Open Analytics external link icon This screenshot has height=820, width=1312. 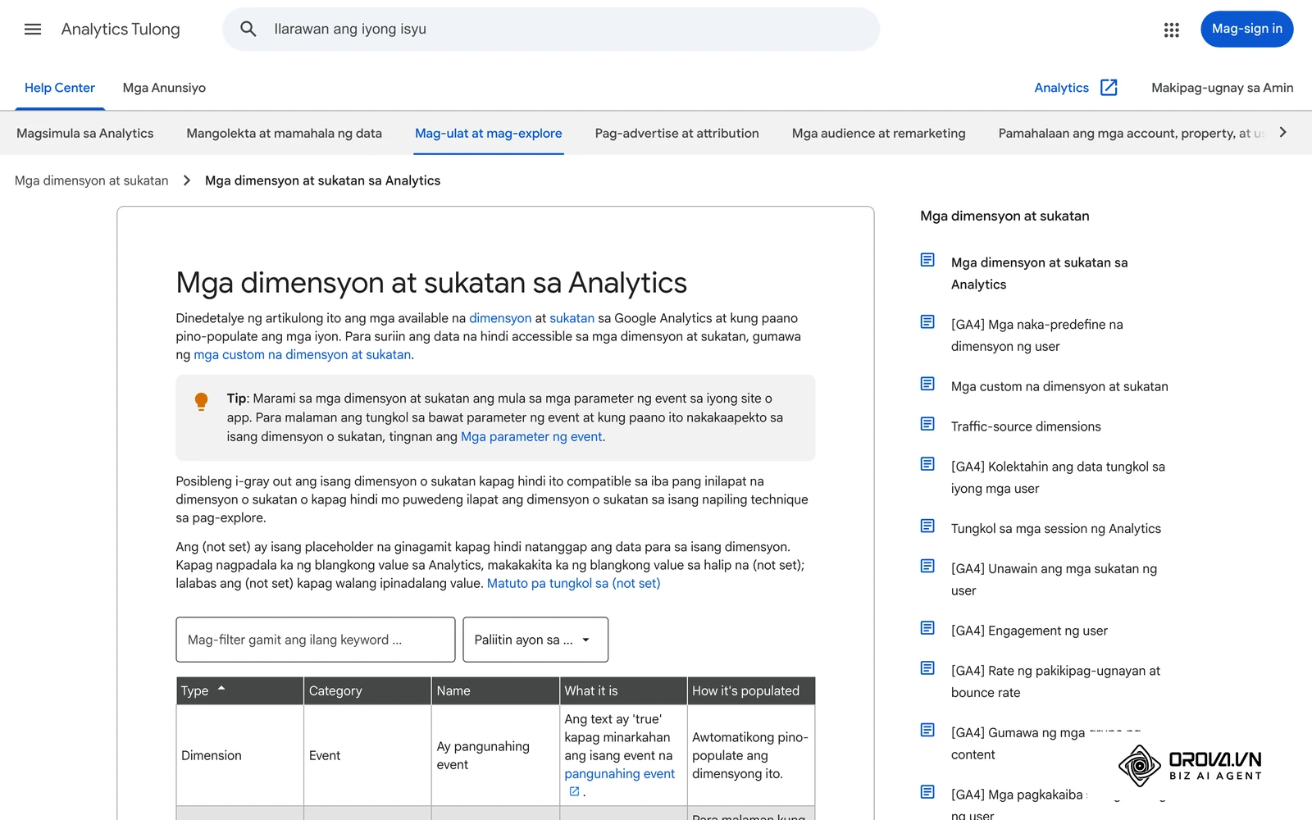(1109, 88)
